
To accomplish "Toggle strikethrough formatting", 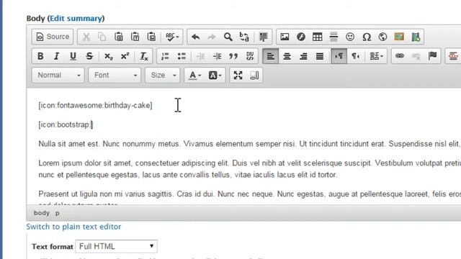I will [x=89, y=56].
